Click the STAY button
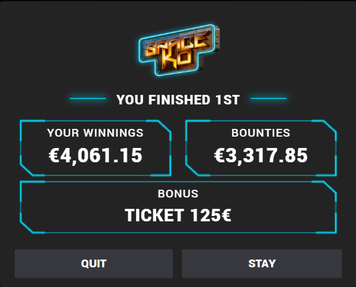Viewport: 356px width, 287px height. click(x=262, y=264)
